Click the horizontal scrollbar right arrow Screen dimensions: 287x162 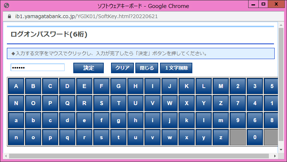(275, 156)
